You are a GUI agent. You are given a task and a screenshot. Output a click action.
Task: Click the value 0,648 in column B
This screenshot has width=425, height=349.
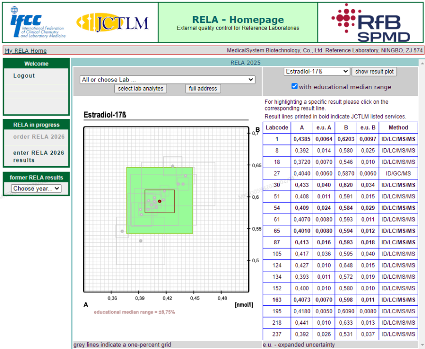346,266
